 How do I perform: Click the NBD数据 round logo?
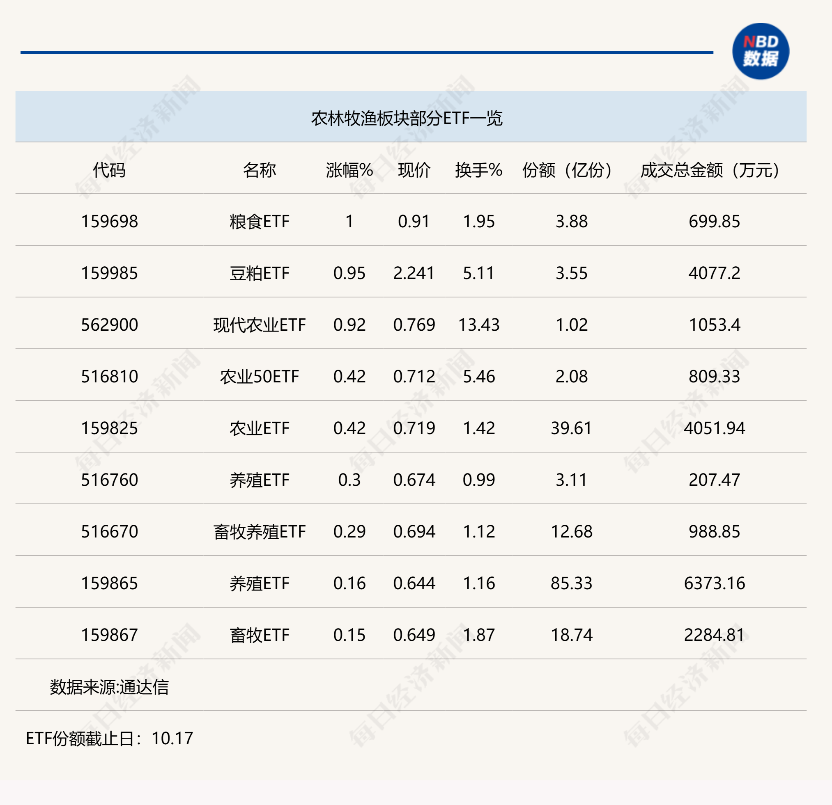[x=760, y=51]
